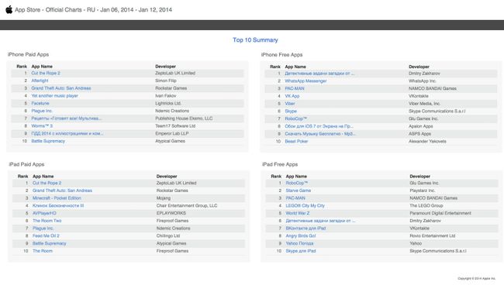Open the Starve Game link
504x285 pixels.
[299, 191]
